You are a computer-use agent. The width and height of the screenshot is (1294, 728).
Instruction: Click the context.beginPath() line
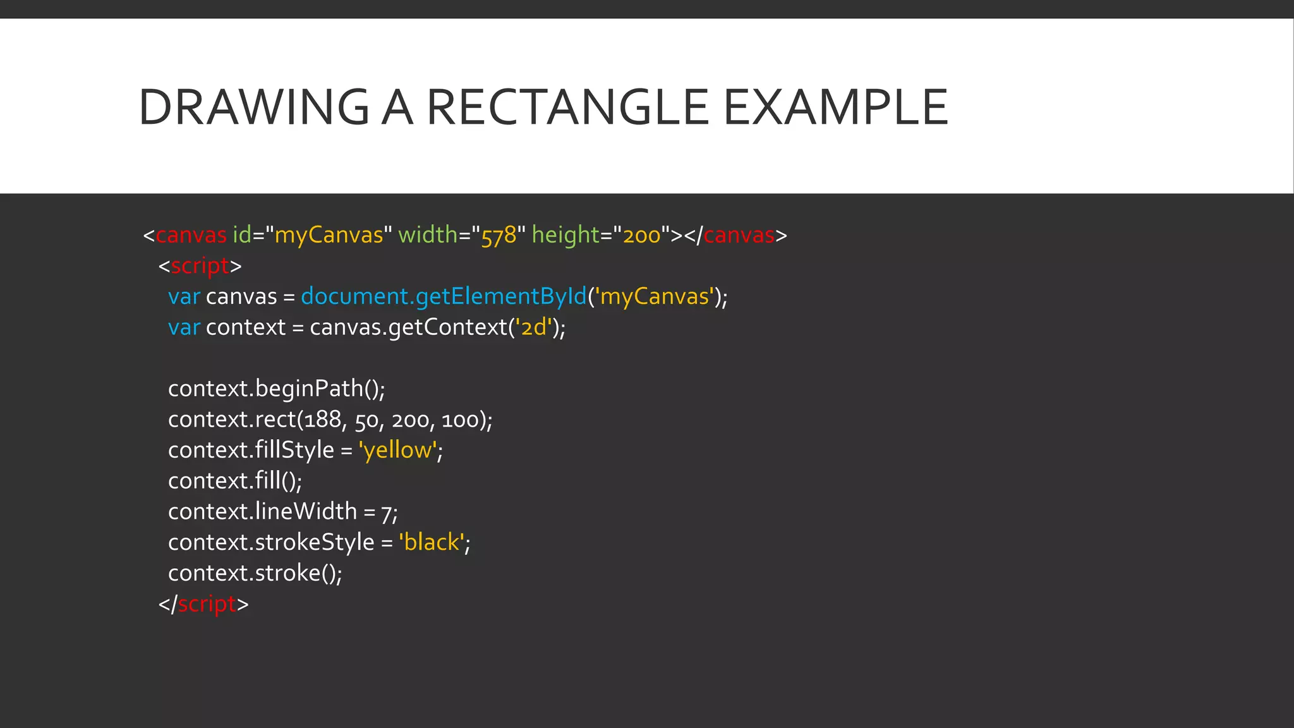point(276,389)
